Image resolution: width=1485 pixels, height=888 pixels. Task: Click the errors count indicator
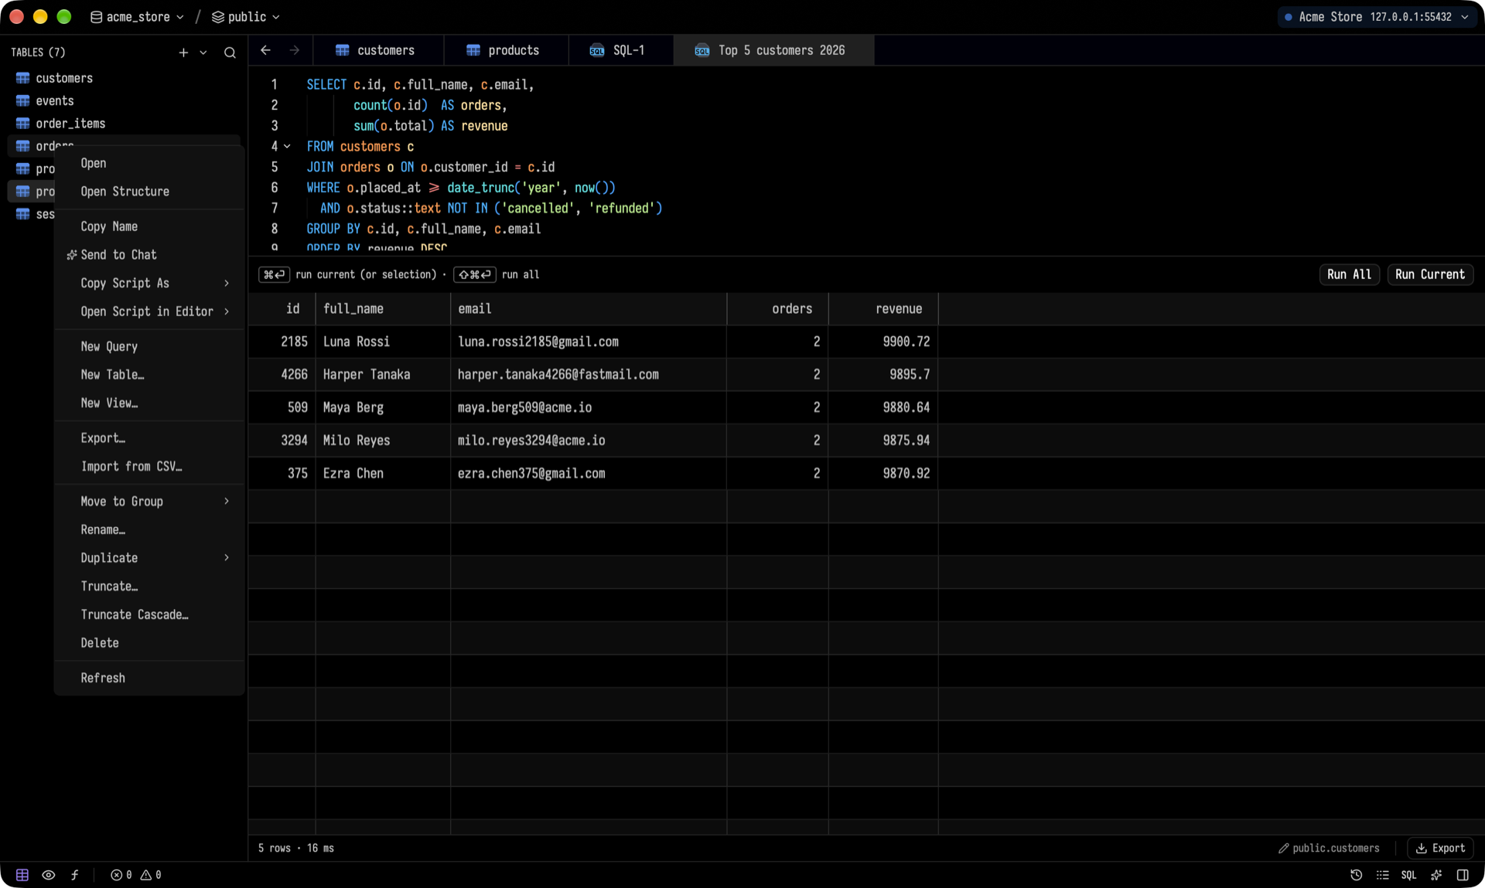(x=121, y=875)
